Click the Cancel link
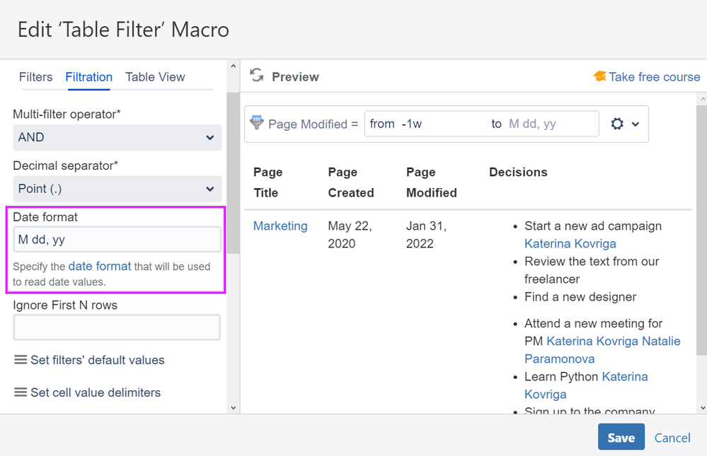This screenshot has width=707, height=456. click(x=672, y=438)
